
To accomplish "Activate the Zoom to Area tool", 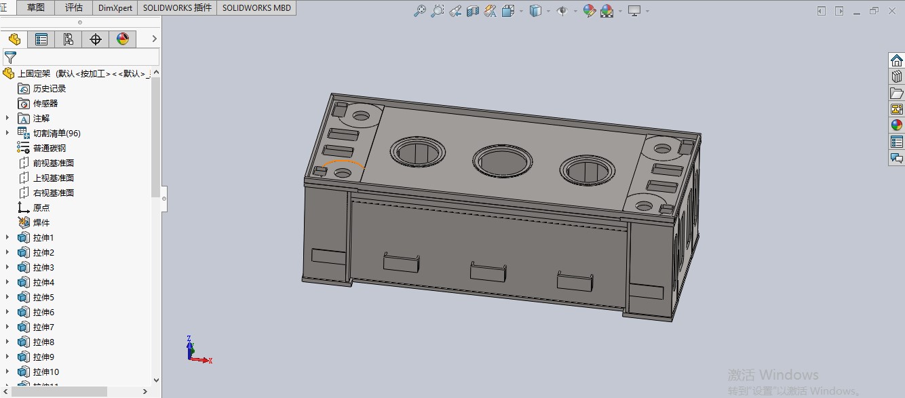I will click(x=438, y=10).
